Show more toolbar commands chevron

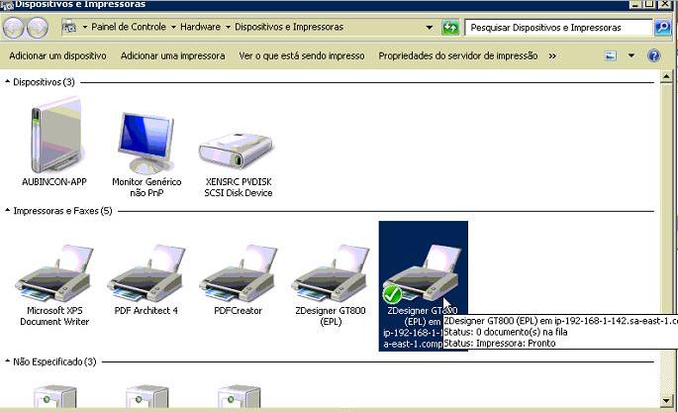tap(552, 55)
